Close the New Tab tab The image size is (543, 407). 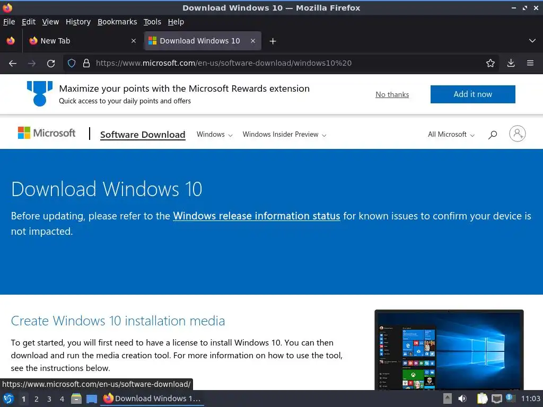(x=134, y=41)
